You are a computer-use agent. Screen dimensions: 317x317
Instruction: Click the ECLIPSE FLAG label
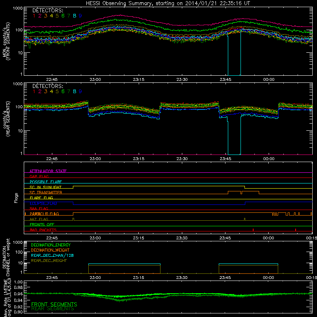coord(43,203)
